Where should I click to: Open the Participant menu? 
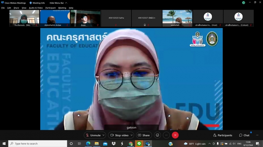(50, 8)
